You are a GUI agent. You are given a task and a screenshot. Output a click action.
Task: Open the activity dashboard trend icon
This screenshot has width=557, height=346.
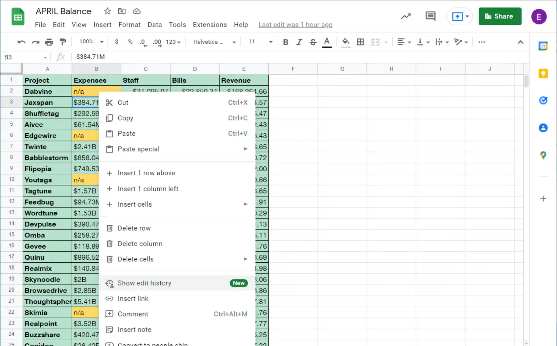point(406,16)
